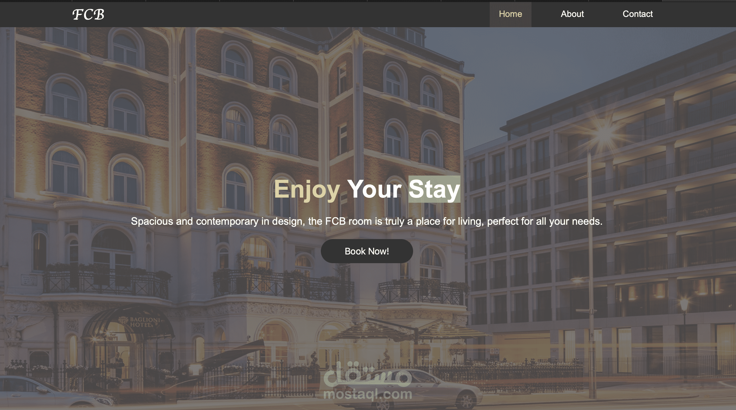Click the olive highlight box behind Stay
The height and width of the screenshot is (410, 736).
434,189
